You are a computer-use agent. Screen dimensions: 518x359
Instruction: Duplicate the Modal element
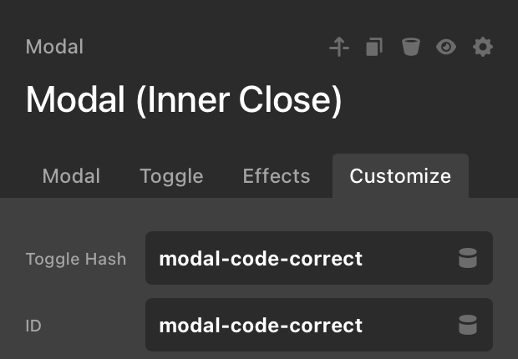pyautogui.click(x=374, y=47)
